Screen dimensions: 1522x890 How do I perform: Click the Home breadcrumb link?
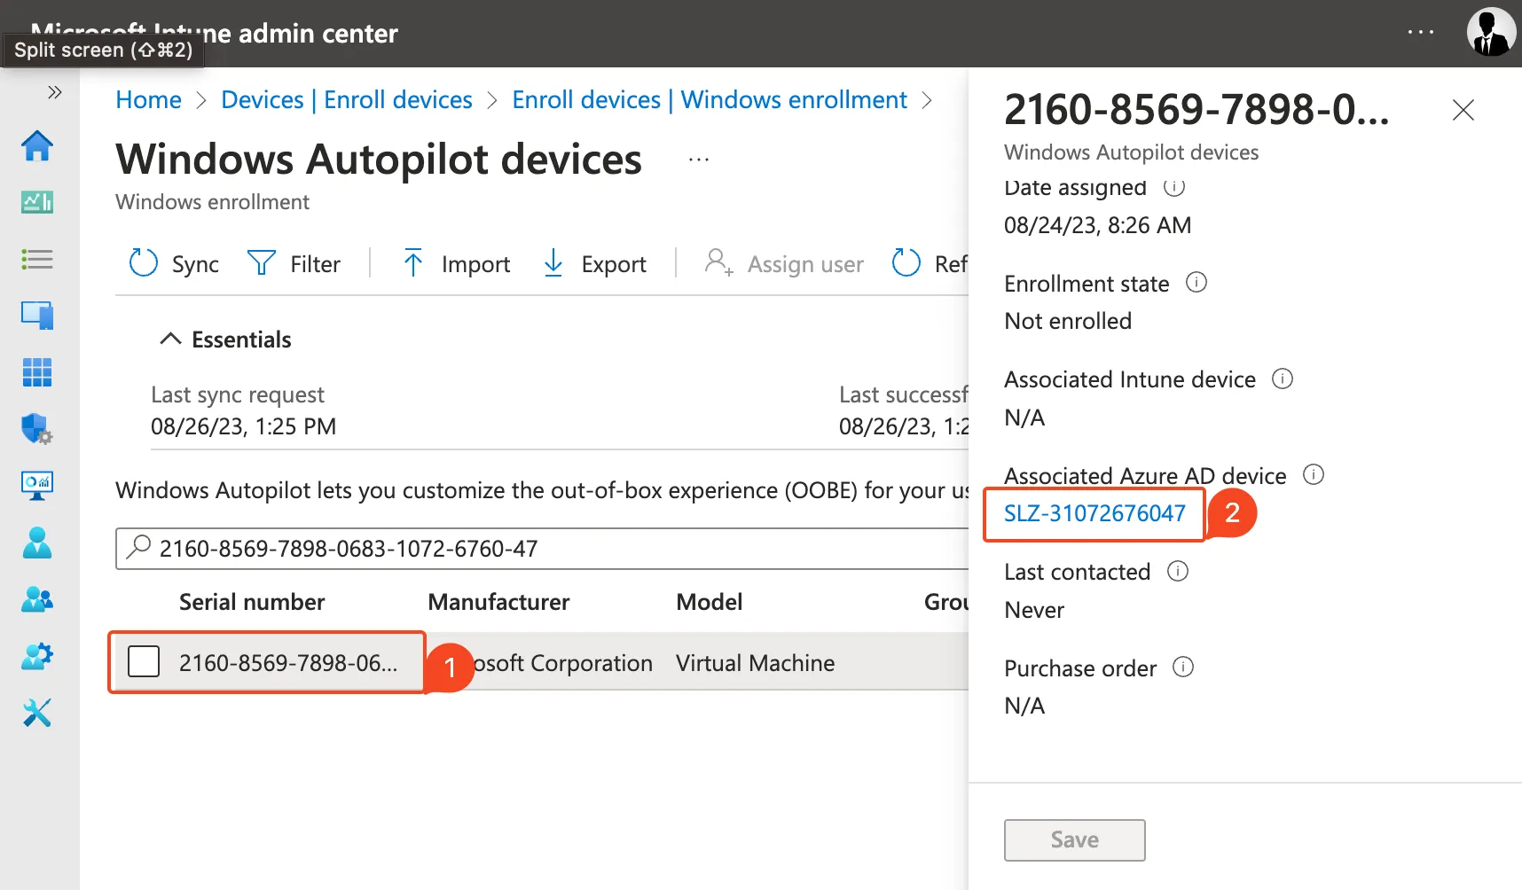(x=148, y=100)
